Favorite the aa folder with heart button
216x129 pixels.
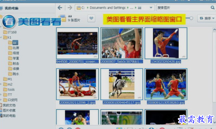(91, 18)
